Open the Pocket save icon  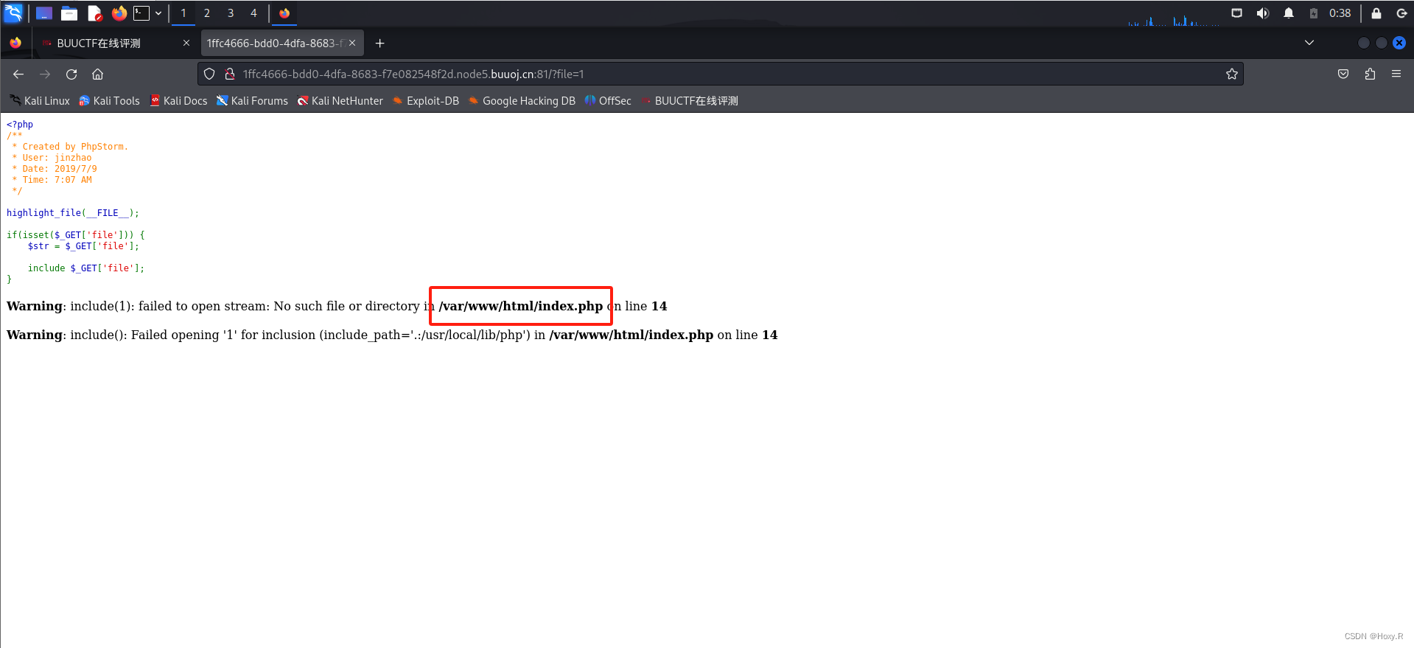click(x=1343, y=74)
